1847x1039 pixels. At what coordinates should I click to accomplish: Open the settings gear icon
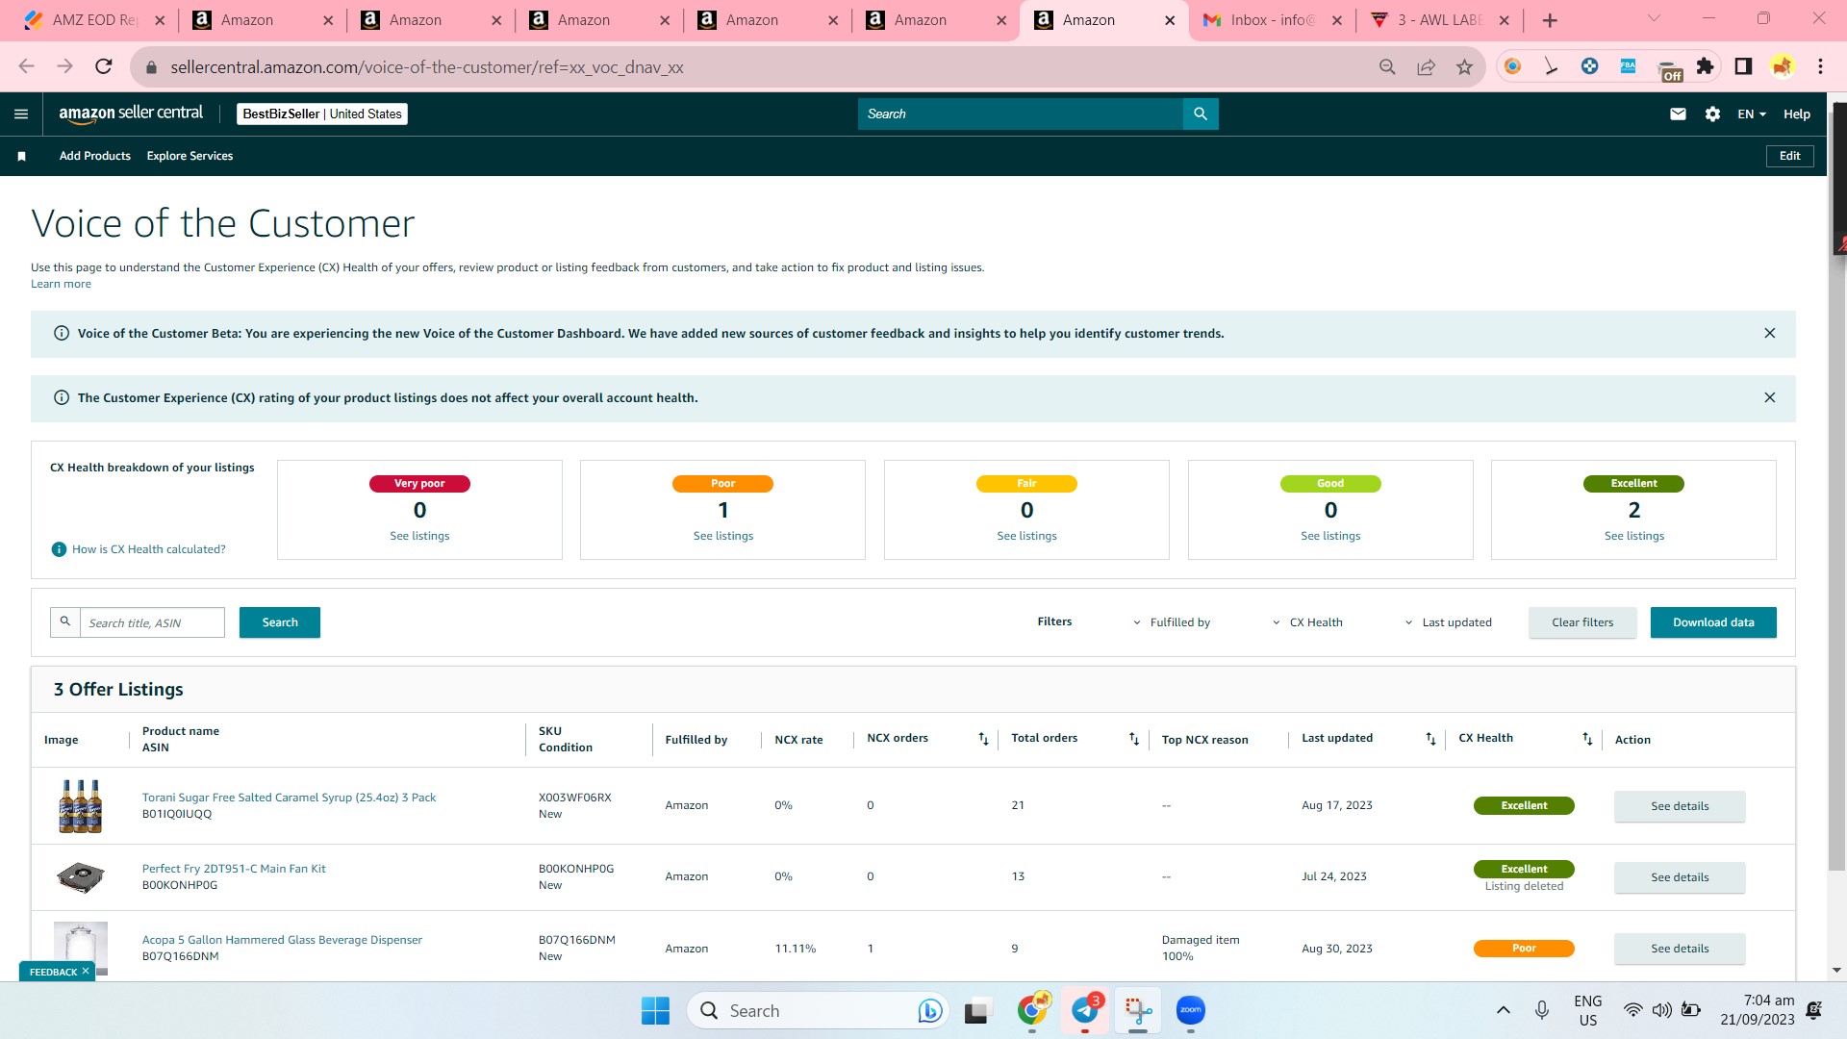[1712, 114]
